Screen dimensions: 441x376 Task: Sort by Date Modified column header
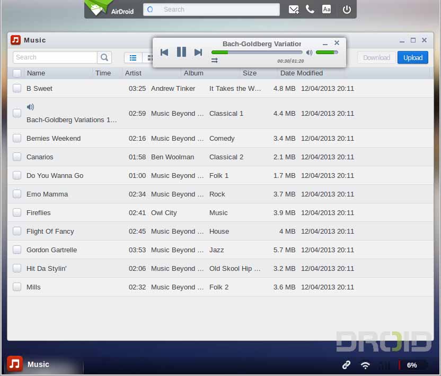(x=302, y=73)
